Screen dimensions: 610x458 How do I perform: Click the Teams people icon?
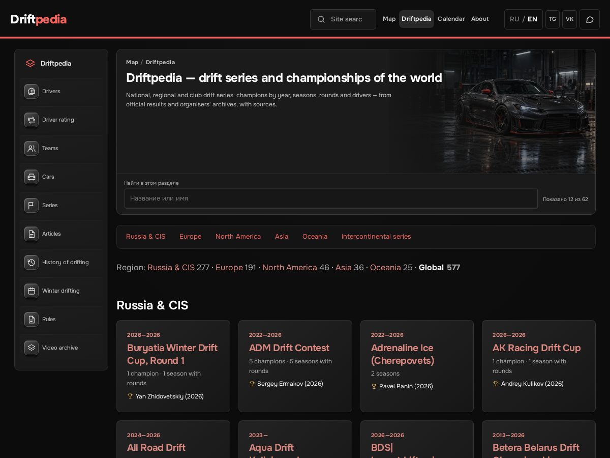[32, 149]
